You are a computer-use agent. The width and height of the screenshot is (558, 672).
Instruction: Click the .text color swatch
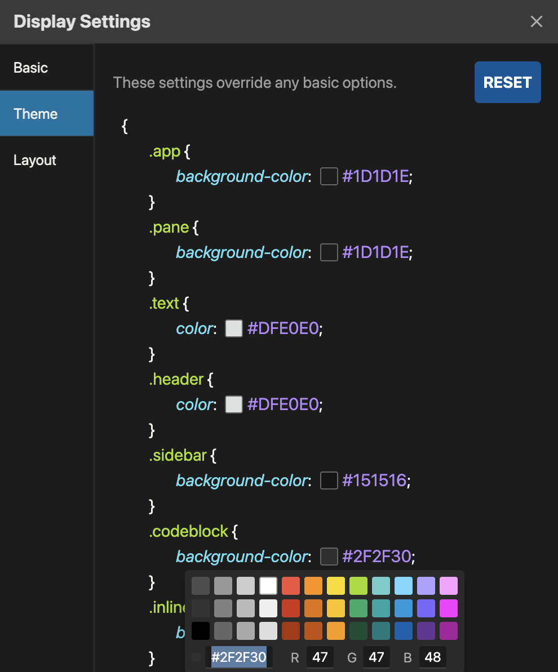pos(234,329)
